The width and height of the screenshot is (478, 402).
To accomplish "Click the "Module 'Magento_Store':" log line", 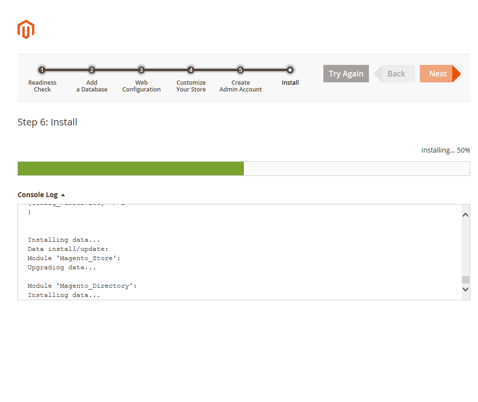I will pos(74,258).
